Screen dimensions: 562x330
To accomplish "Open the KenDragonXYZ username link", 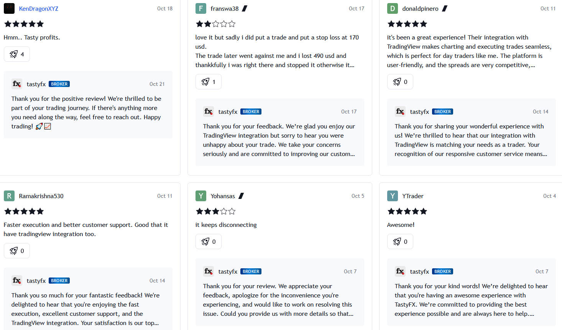I will 39,8.
